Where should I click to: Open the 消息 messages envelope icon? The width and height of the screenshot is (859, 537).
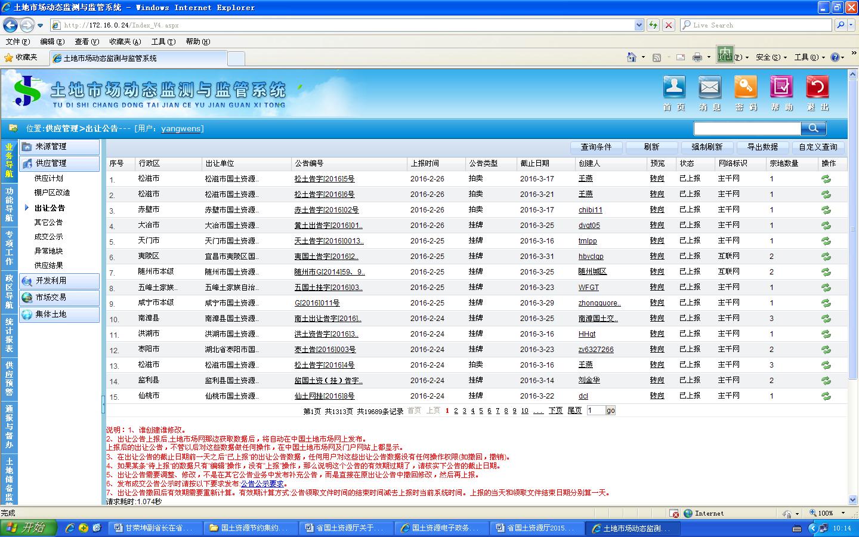(x=710, y=88)
